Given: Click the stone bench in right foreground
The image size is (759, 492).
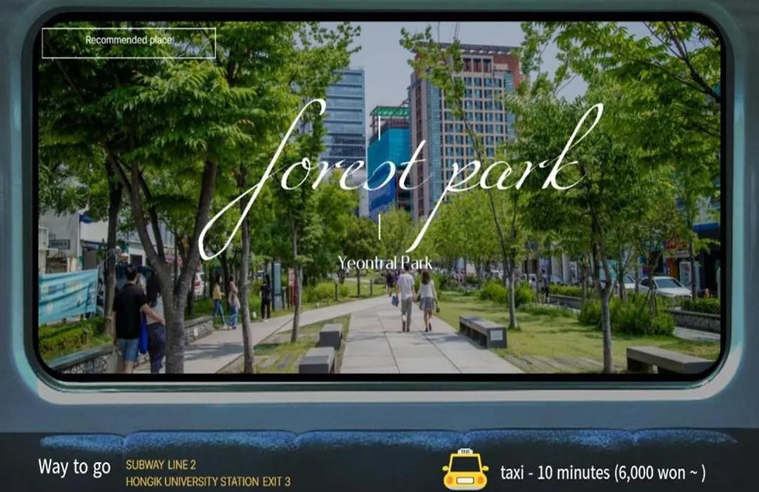Looking at the screenshot, I should click(668, 360).
